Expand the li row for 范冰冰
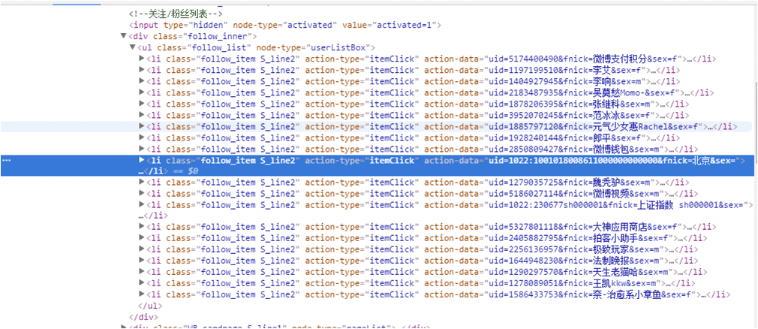The image size is (758, 329). (142, 115)
